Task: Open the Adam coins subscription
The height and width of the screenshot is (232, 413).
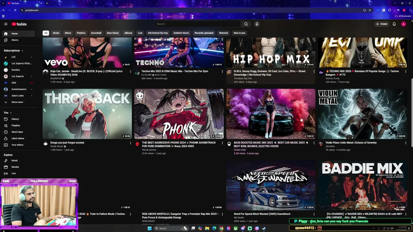Action: tap(18, 96)
